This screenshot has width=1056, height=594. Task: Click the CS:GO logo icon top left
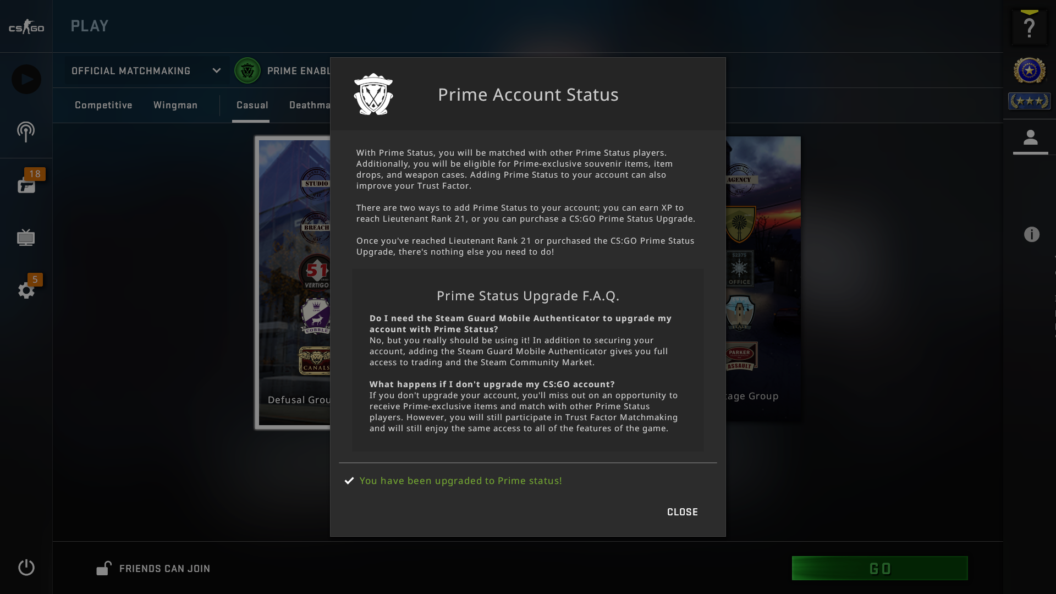click(26, 26)
